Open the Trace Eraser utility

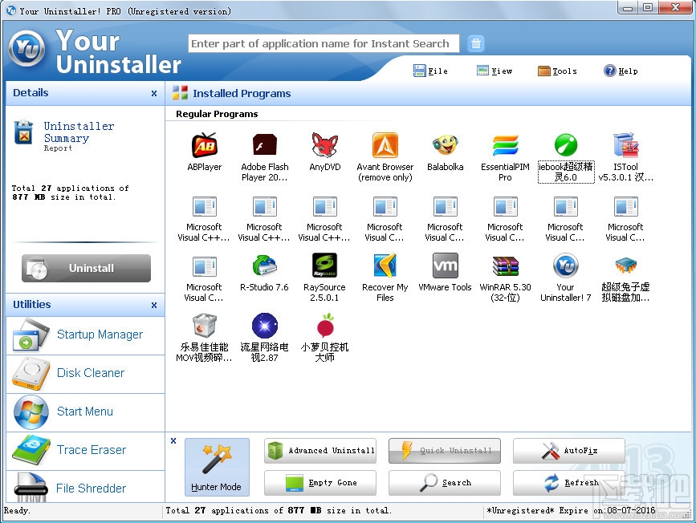coord(88,450)
